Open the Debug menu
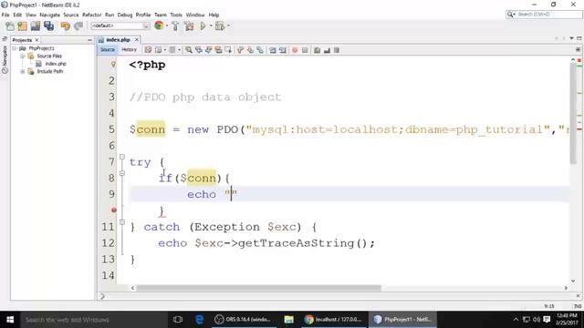584x328 pixels. (125, 15)
